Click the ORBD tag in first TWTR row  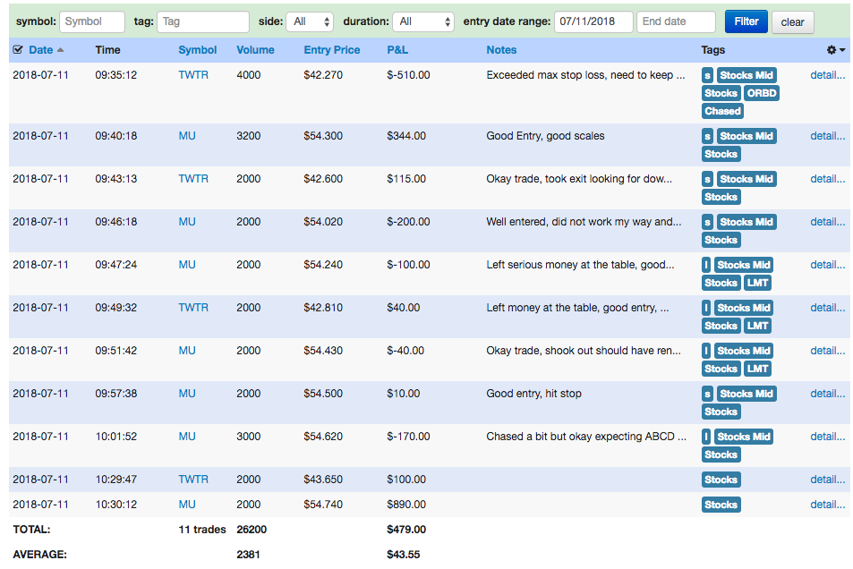tap(761, 93)
